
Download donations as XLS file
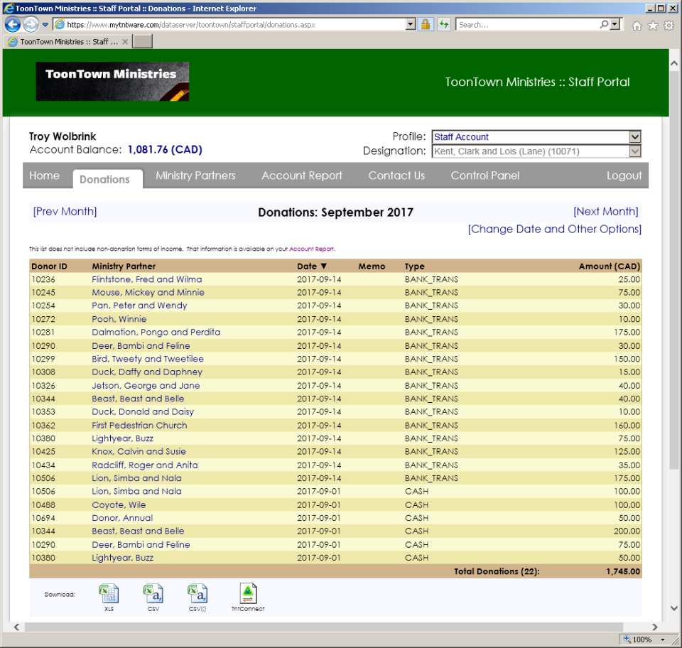108,594
